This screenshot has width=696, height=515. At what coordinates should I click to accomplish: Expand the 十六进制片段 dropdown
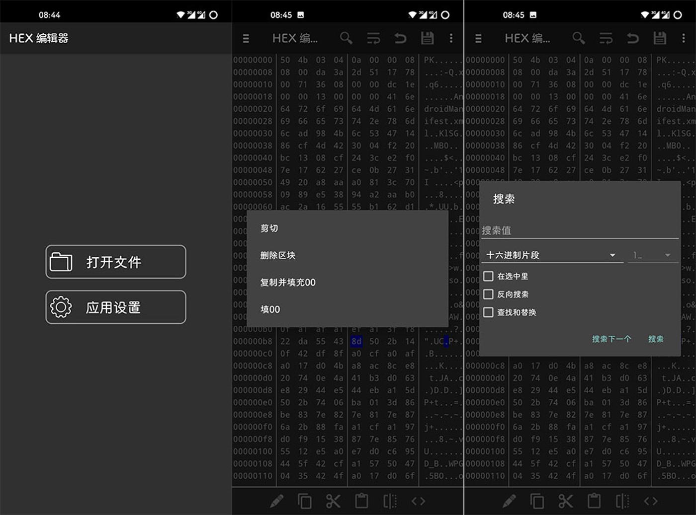(x=552, y=255)
